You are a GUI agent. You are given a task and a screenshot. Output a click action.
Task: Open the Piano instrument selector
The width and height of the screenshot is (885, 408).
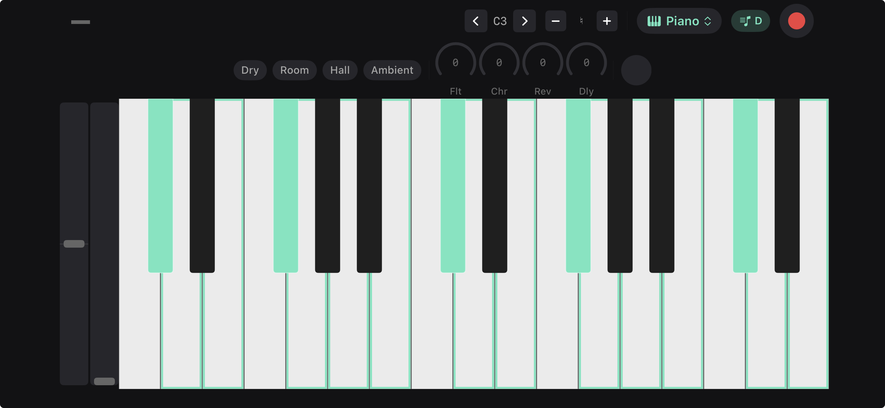click(x=679, y=21)
